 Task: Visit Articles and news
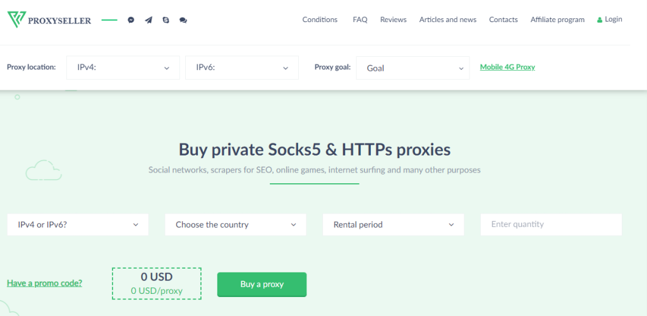click(x=448, y=20)
